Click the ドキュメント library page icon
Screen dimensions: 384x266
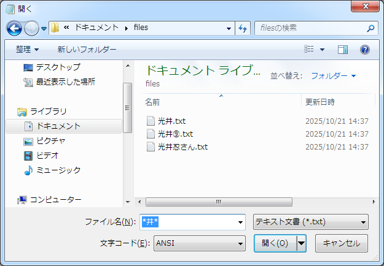tap(28, 126)
